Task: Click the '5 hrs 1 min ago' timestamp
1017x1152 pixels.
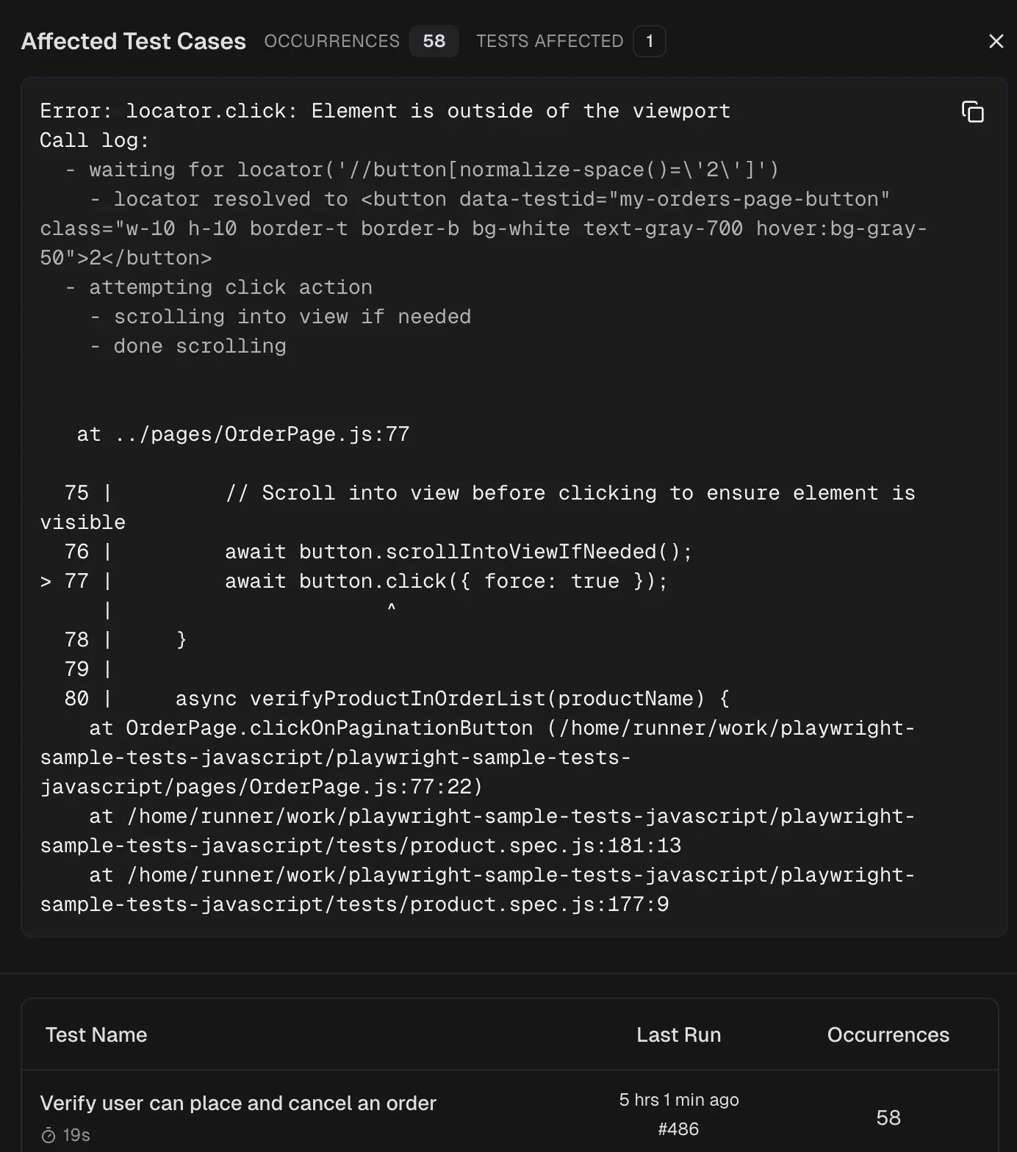Action: click(x=678, y=1100)
